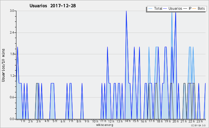Click the '20 h' x-axis label
The width and height of the screenshot is (209, 128).
click(x=176, y=121)
